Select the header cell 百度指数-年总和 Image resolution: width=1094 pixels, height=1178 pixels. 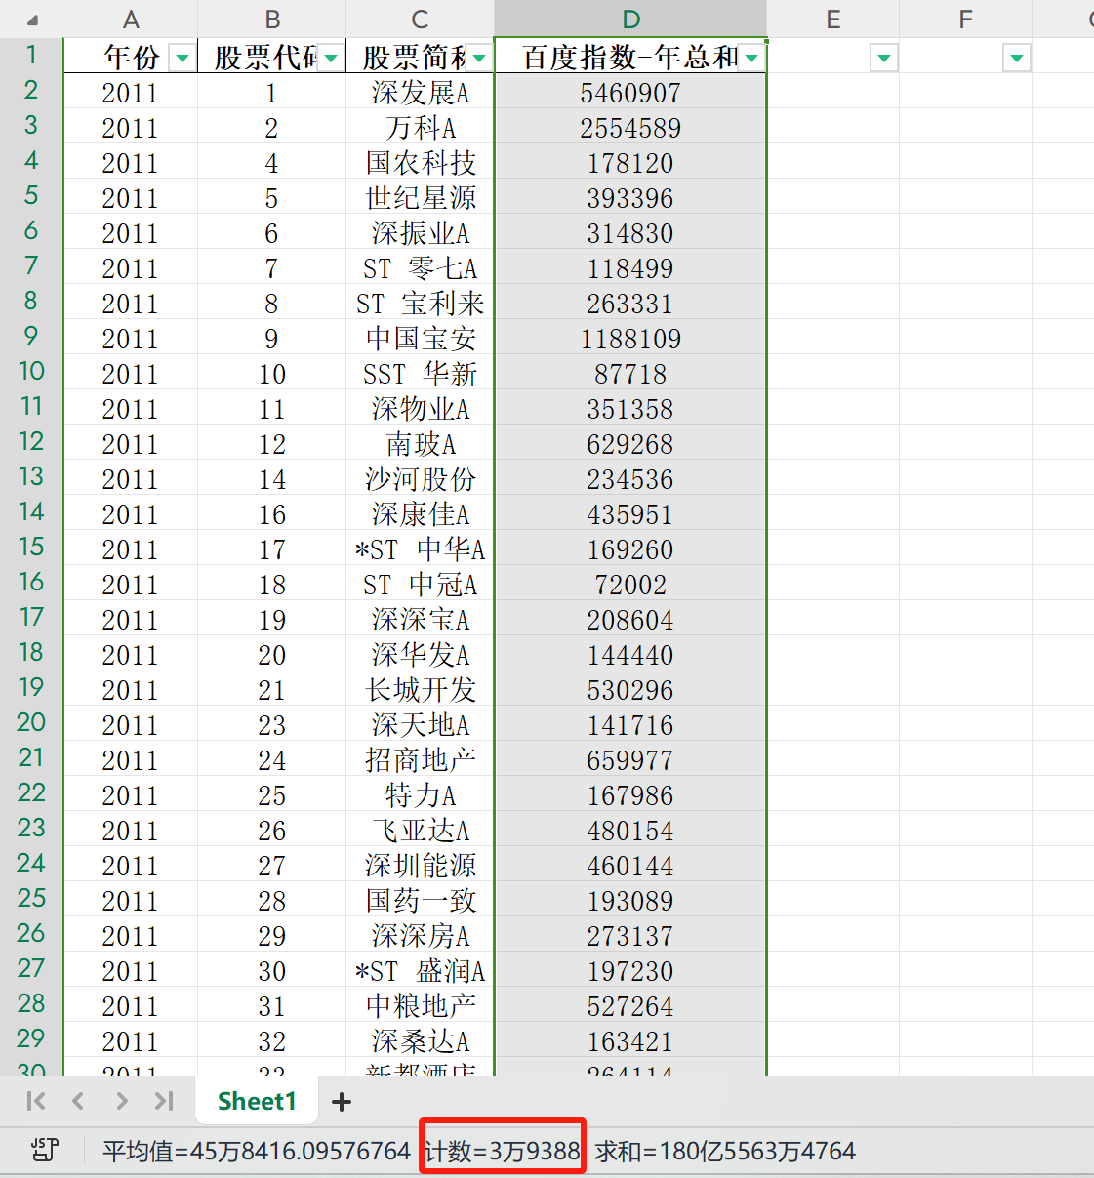(630, 58)
